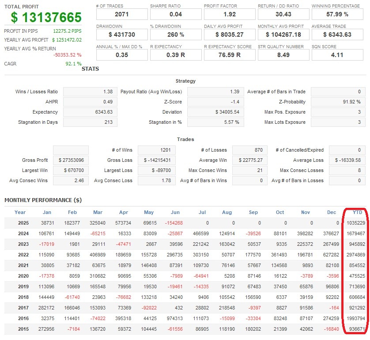Screen dimensions: 370x340
Task: Click the Monthly Performance ($) heading
Action: pyautogui.click(x=43, y=200)
